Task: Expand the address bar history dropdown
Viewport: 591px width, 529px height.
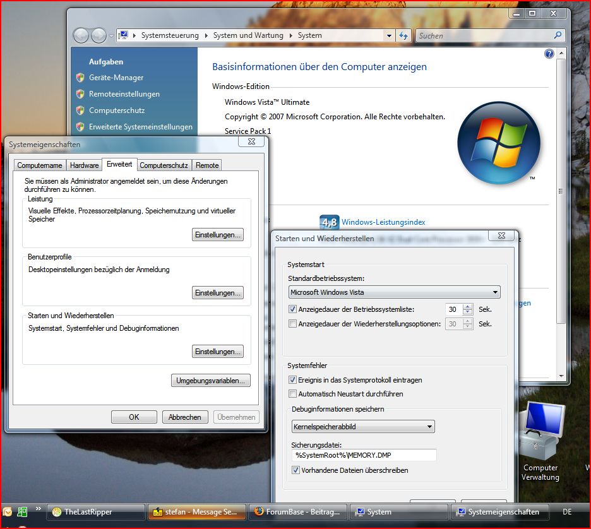Action: coord(389,36)
